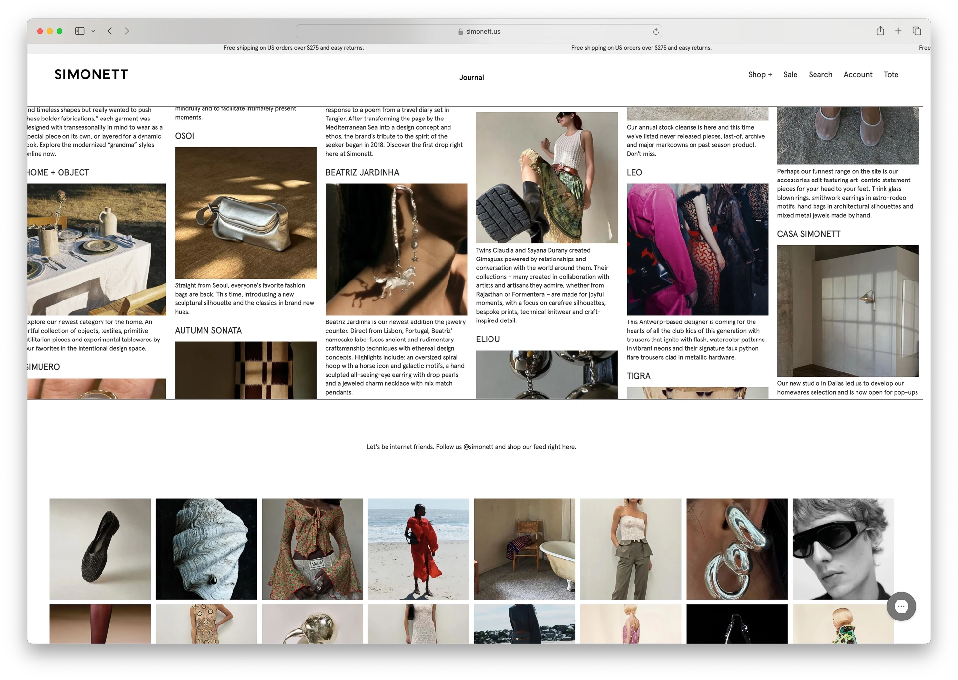The width and height of the screenshot is (958, 680).
Task: Select the Journal heading
Action: point(471,77)
